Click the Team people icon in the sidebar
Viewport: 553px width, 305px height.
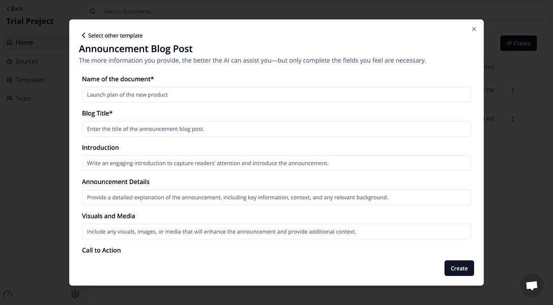(x=9, y=98)
